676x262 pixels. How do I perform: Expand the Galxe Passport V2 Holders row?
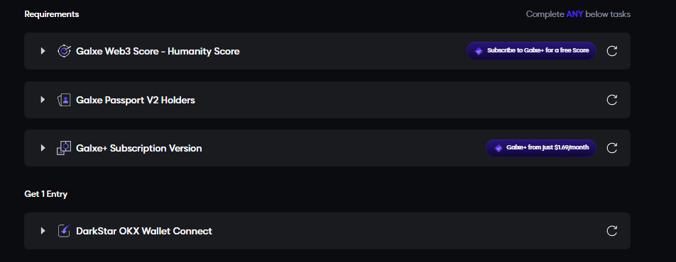(x=43, y=101)
